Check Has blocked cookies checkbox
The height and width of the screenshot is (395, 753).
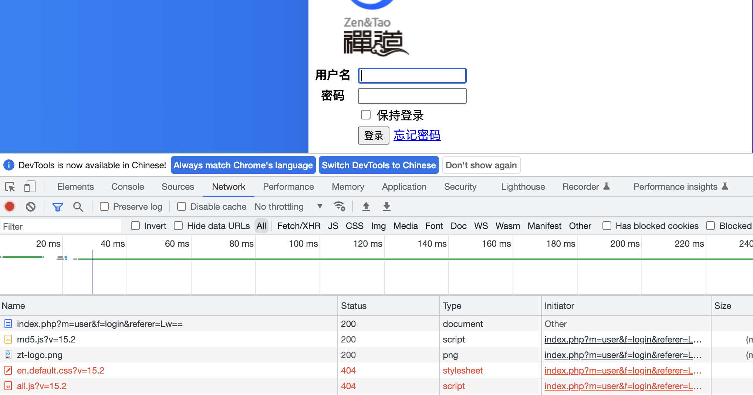tap(607, 226)
